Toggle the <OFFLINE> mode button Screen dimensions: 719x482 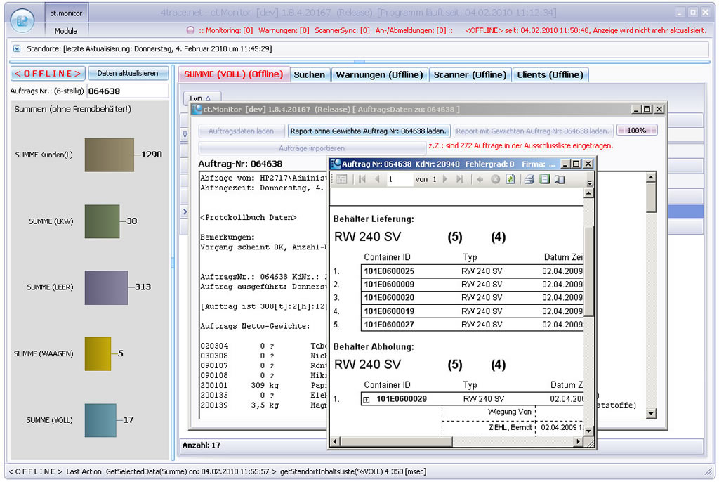(48, 73)
